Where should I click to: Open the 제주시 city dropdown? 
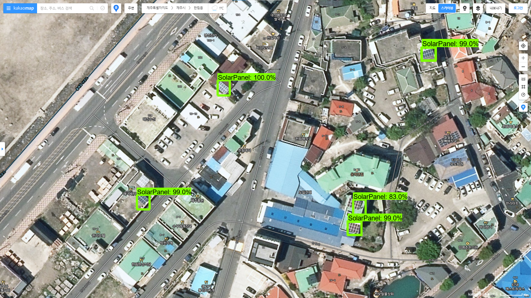click(x=181, y=8)
